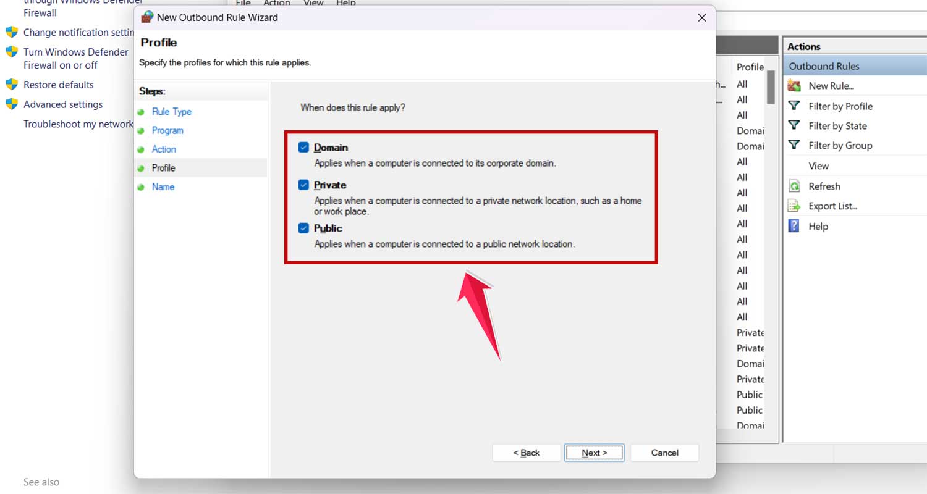927x494 pixels.
Task: Go to the Rule Type wizard step
Action: coord(171,112)
